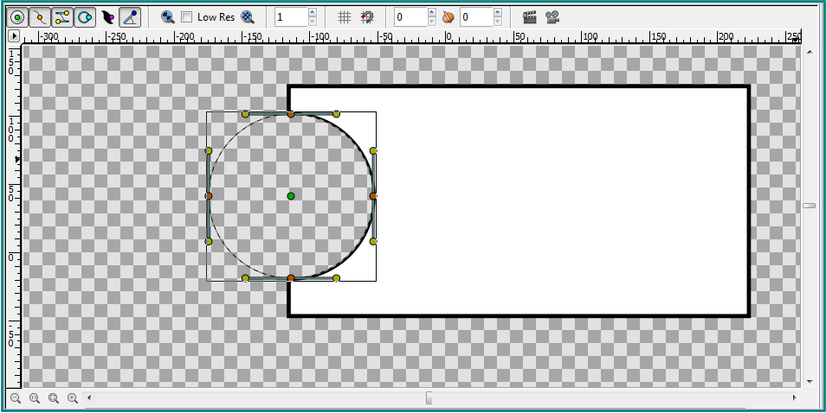
Task: Open canvas menu caret button
Action: [x=14, y=35]
